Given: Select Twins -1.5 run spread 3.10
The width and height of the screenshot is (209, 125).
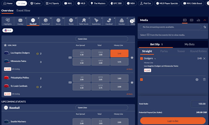Looking at the screenshot, I should 82,62.
